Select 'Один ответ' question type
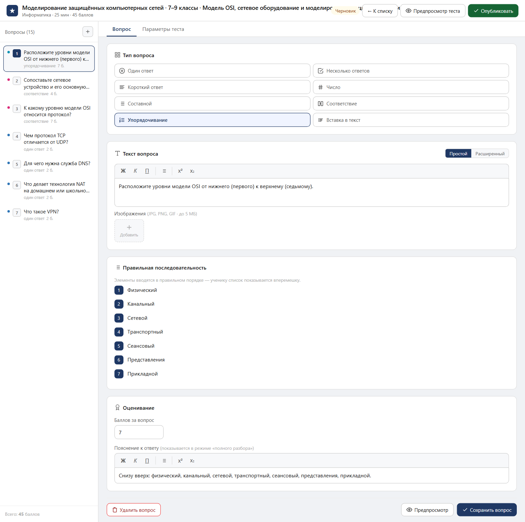The height and width of the screenshot is (522, 525). click(x=212, y=71)
